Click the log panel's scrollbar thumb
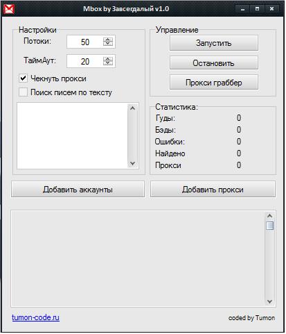This screenshot has width=286, height=334. point(269,226)
